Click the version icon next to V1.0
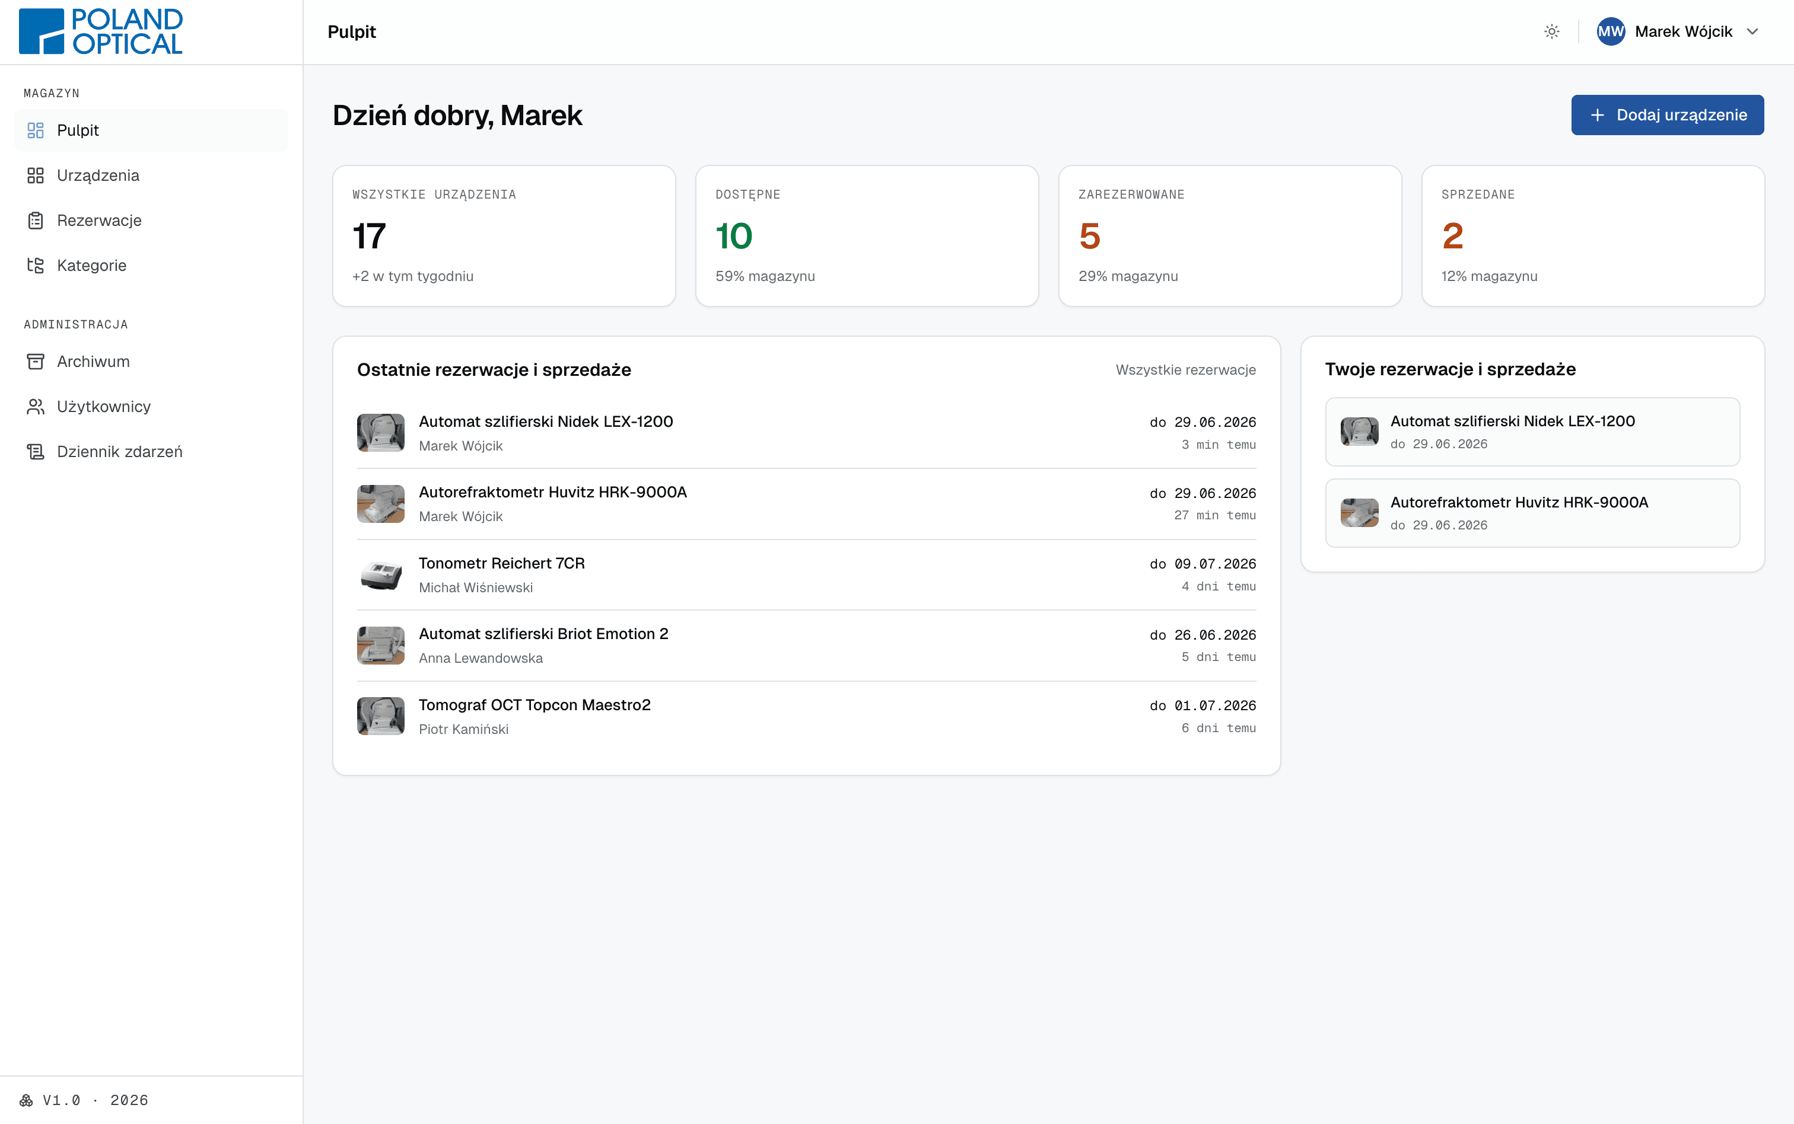Image resolution: width=1794 pixels, height=1124 pixels. (26, 1100)
